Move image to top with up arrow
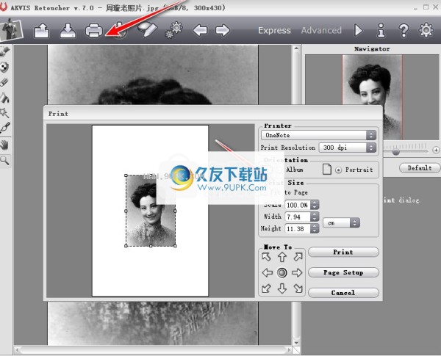The height and width of the screenshot is (356, 441). click(x=282, y=257)
